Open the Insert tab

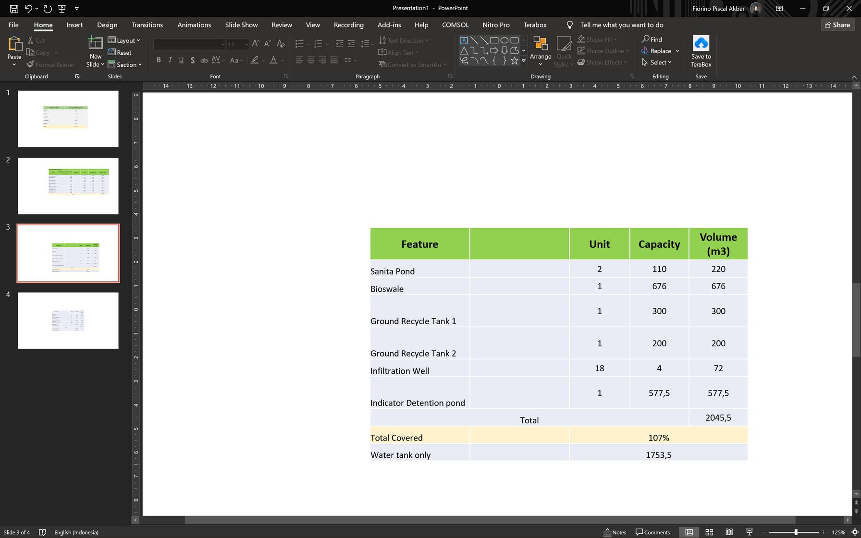coord(74,25)
